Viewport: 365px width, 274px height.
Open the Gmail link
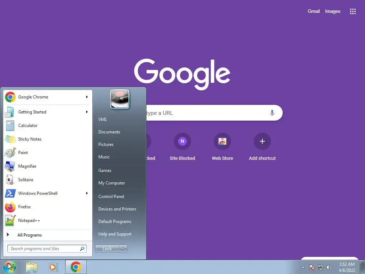pyautogui.click(x=314, y=11)
